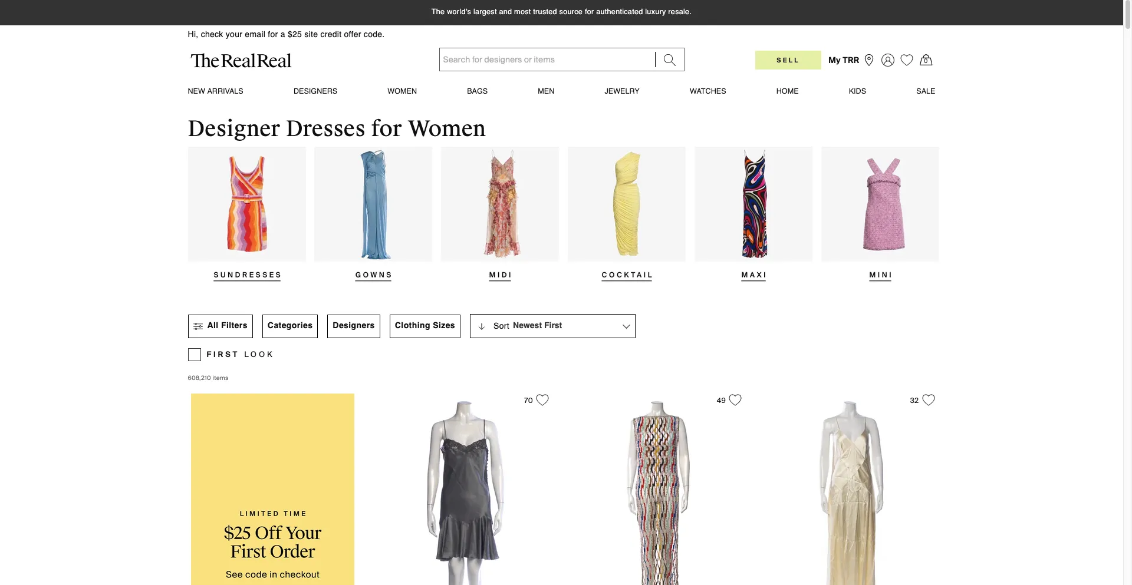
Task: Open the Categories filter
Action: (290, 326)
